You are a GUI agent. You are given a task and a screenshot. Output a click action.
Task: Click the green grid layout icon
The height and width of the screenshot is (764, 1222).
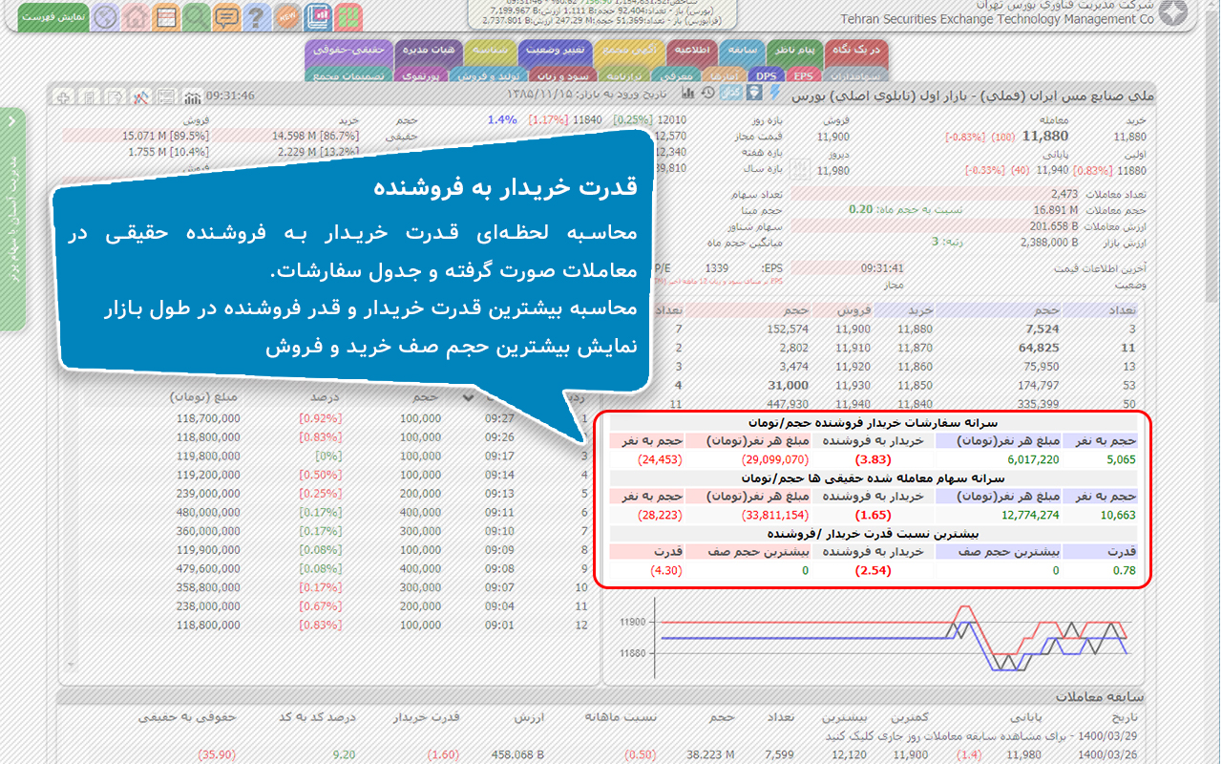(348, 16)
